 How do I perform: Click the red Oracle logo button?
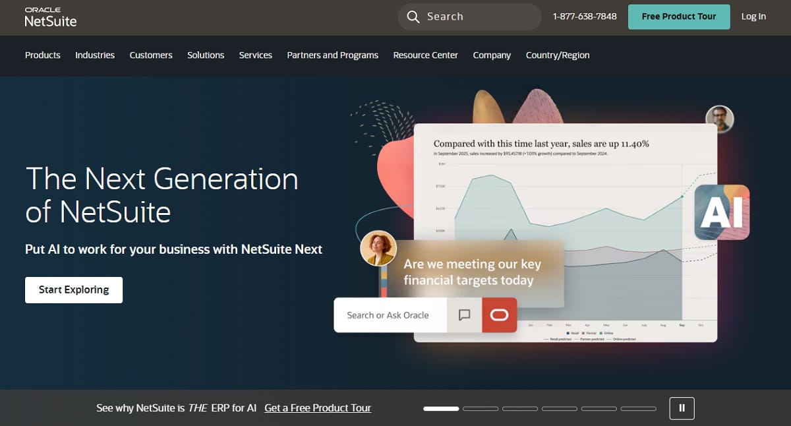[x=499, y=315]
